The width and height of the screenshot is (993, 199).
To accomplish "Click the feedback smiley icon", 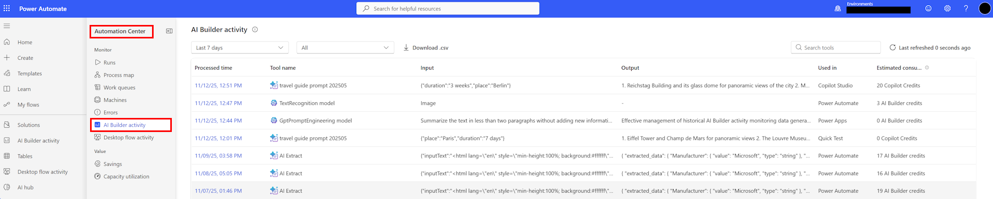I will click(x=928, y=8).
